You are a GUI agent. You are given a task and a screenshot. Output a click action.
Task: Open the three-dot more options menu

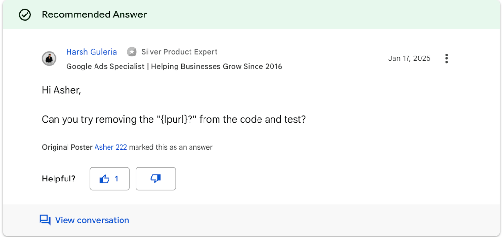[x=446, y=58]
